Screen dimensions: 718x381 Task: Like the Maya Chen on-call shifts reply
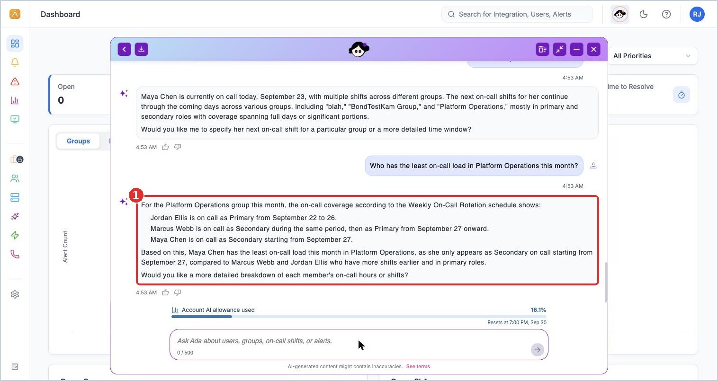point(165,147)
